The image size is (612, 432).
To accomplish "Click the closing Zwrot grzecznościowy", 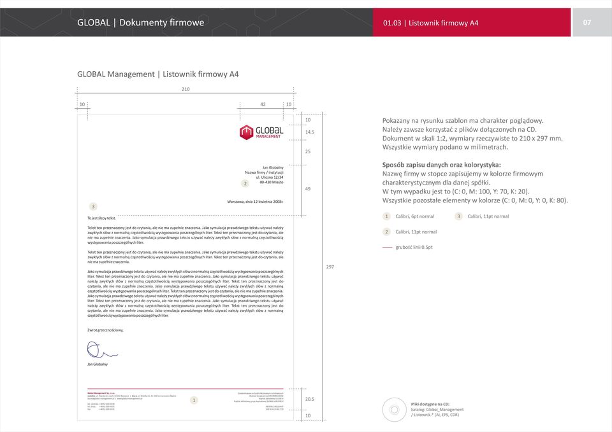I will point(105,330).
